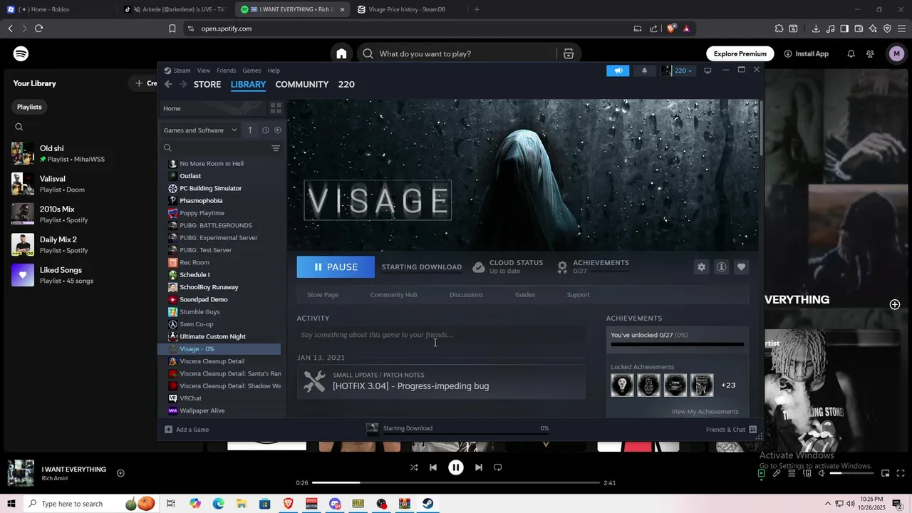Viewport: 912px width, 513px height.
Task: Pause the Visage download
Action: 336,267
